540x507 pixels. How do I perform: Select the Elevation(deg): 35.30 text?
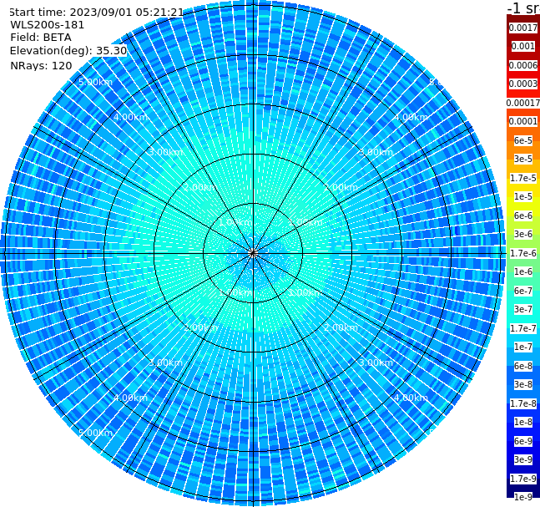coord(68,51)
